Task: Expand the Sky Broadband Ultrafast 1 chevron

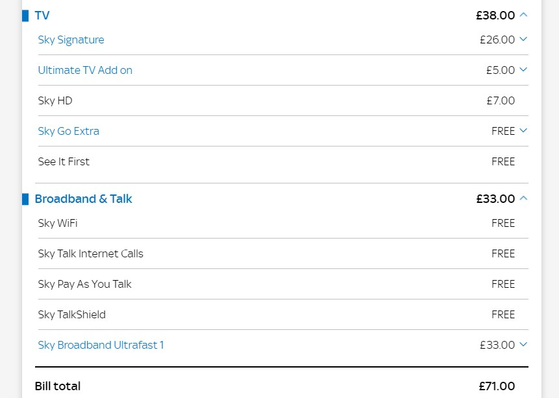Action: 524,345
